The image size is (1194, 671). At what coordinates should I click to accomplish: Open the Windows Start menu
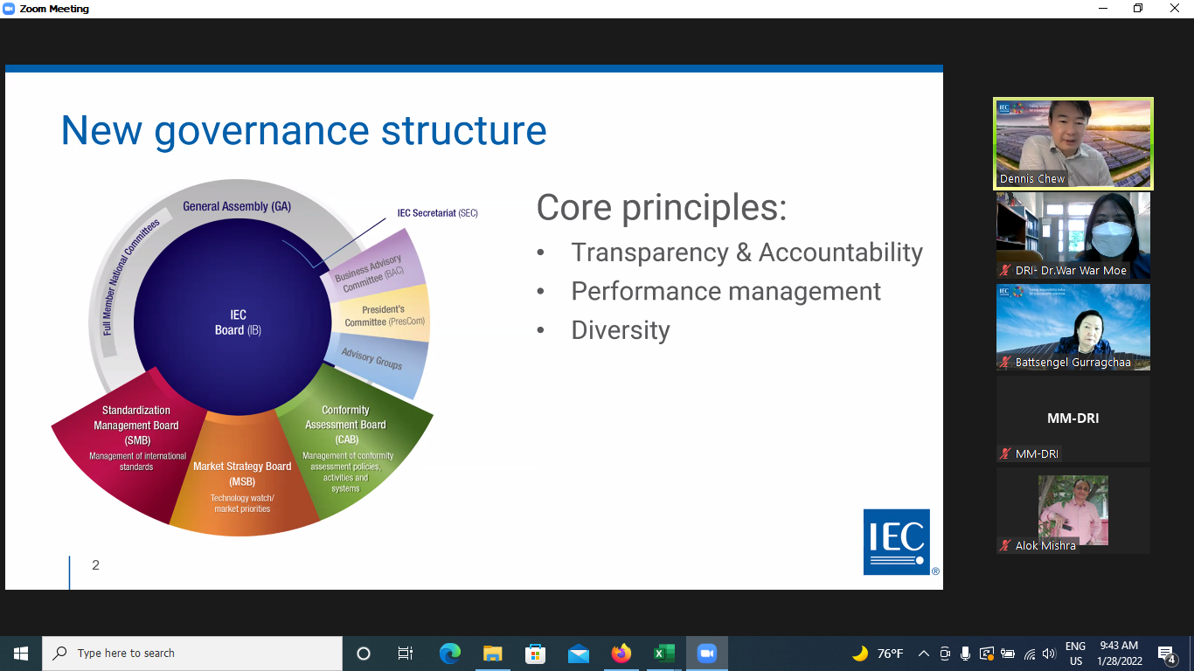pyautogui.click(x=21, y=653)
